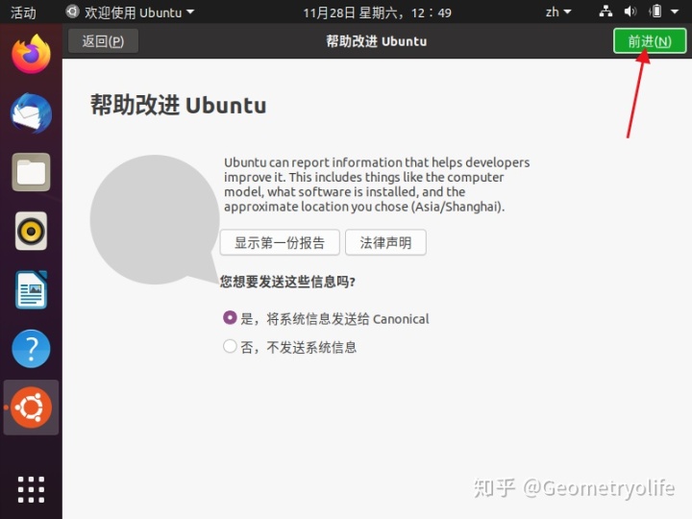Click the 您想要发送这些信息吗? question text

[287, 281]
